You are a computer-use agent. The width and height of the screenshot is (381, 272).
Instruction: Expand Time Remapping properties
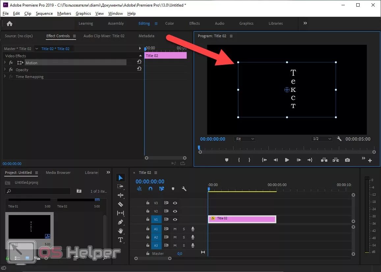5,76
